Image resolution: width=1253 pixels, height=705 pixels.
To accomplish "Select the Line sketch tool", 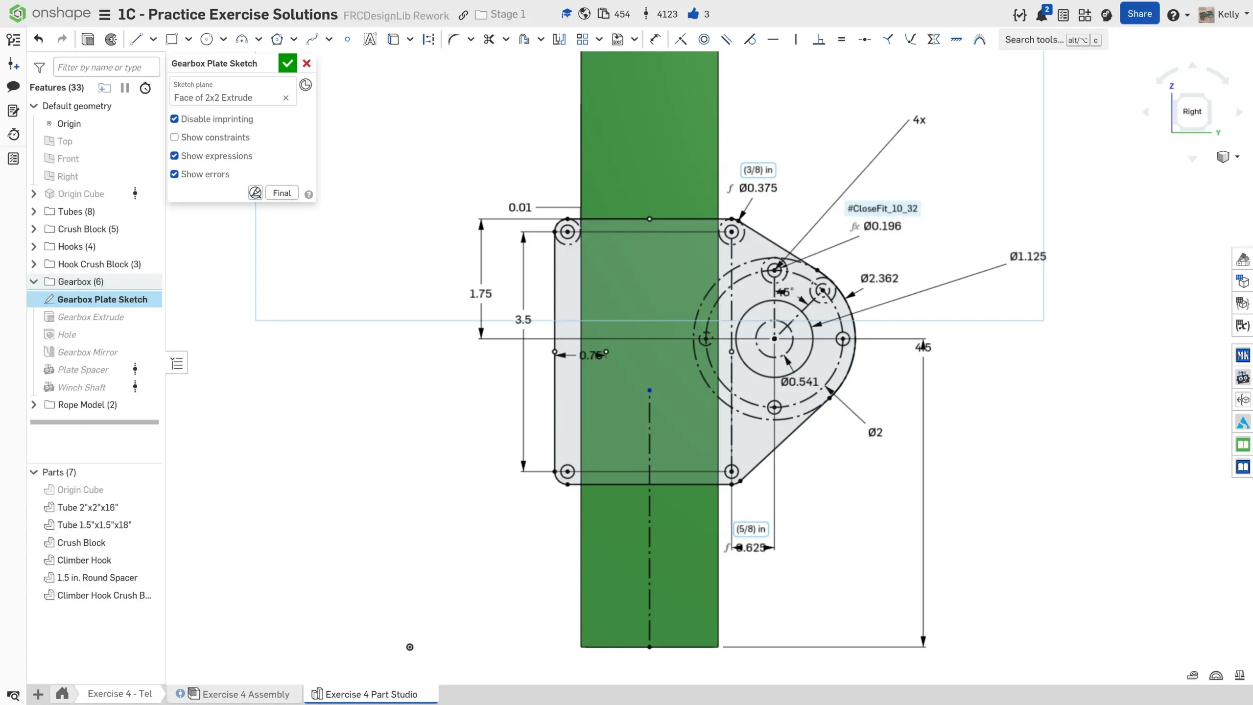I will tap(136, 40).
